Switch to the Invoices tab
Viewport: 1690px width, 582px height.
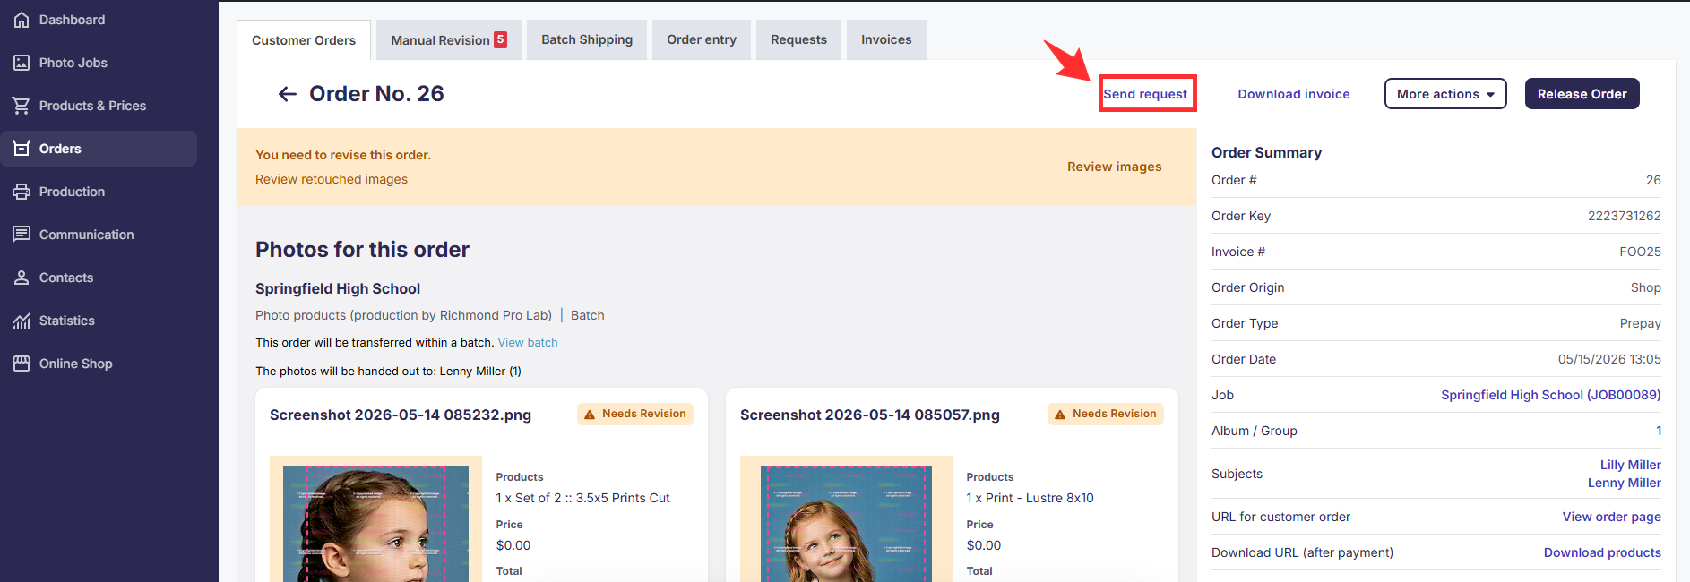[886, 40]
